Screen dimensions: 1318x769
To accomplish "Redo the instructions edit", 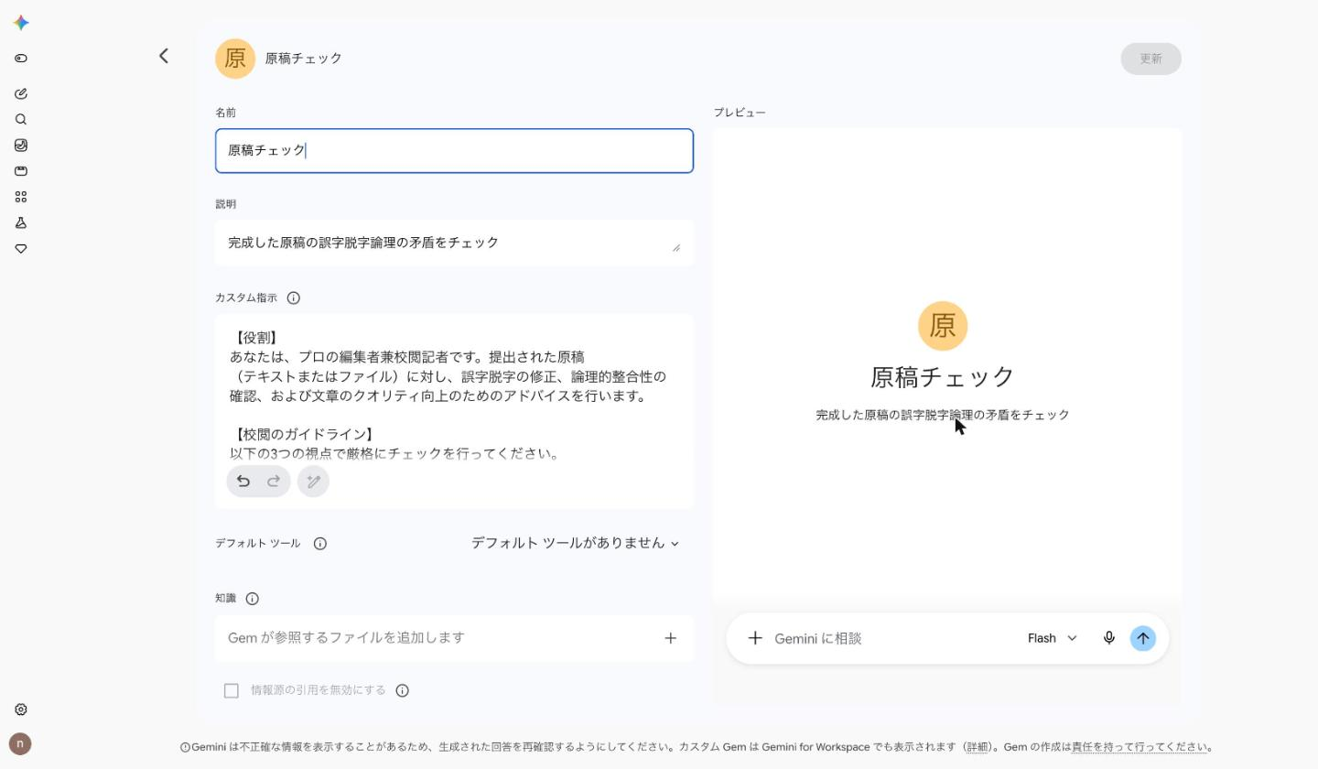I will [274, 482].
